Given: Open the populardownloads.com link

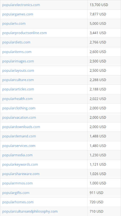Looking at the screenshot, I should (21, 127).
